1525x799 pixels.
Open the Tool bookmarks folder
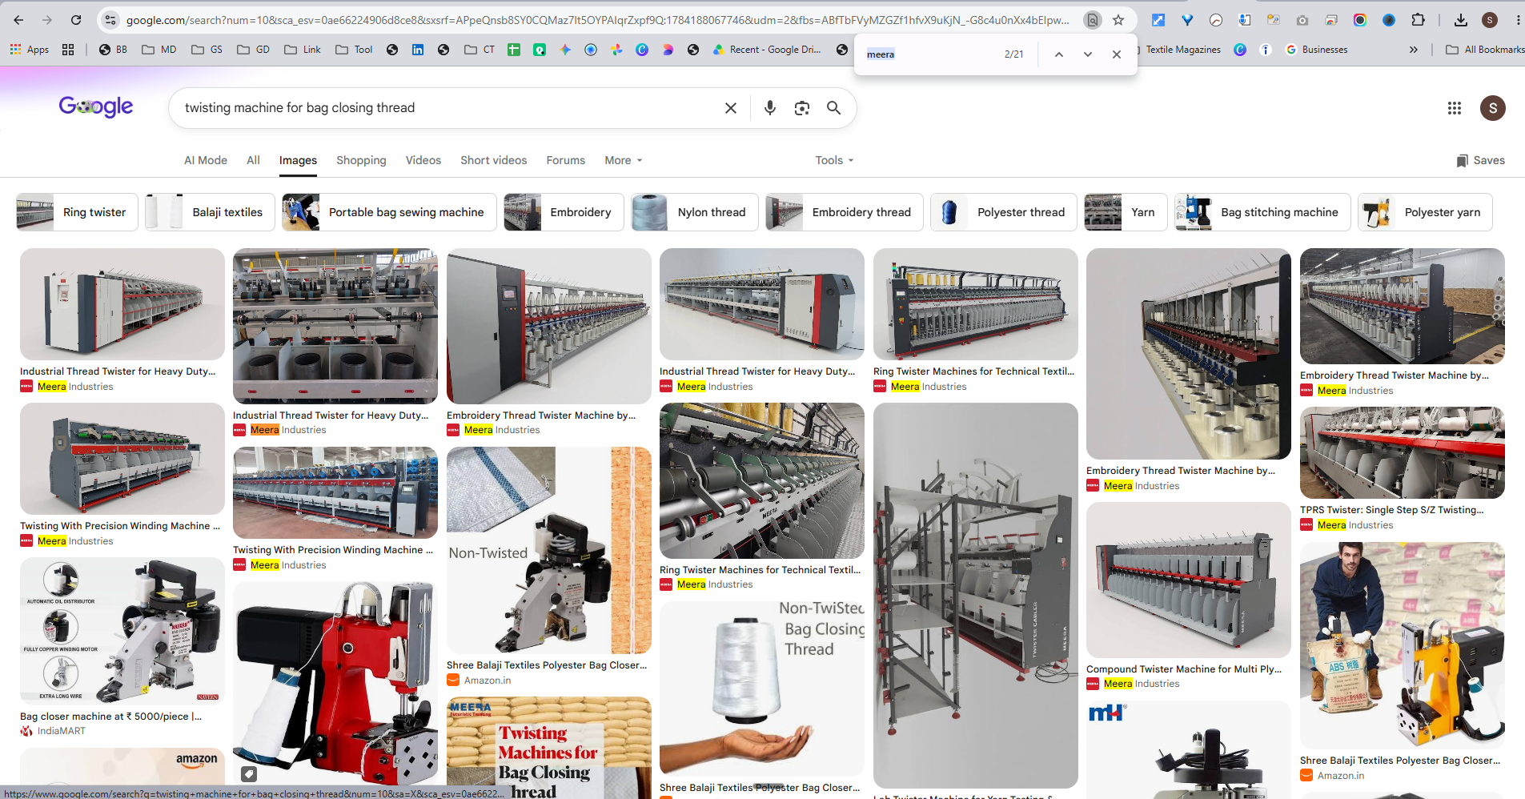point(354,50)
